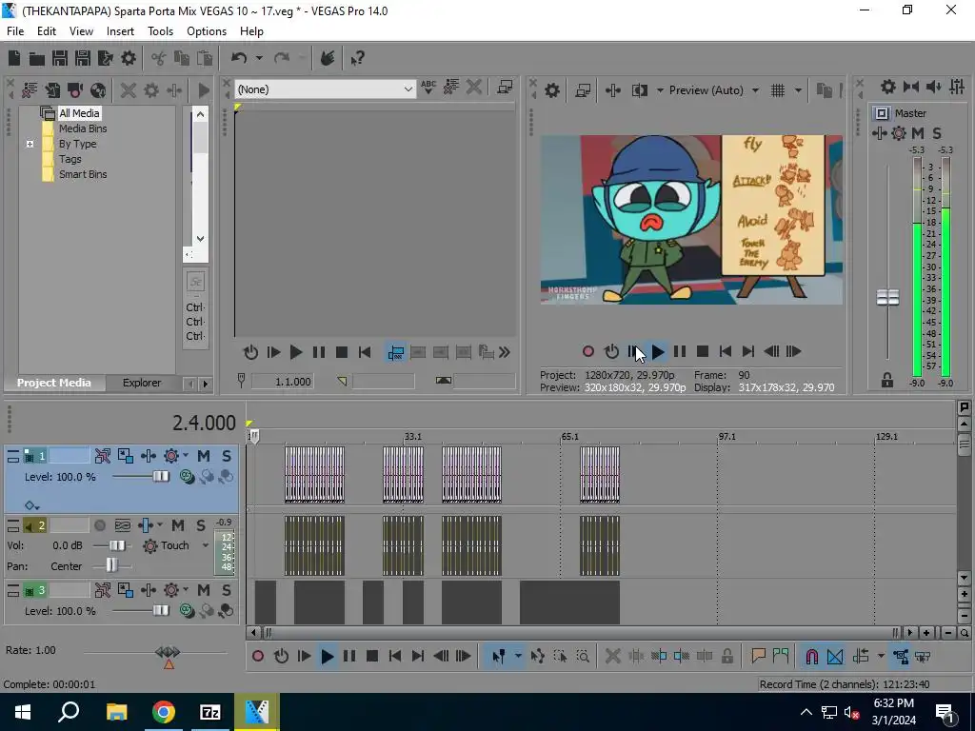Expand the By Type media bin
The image size is (975, 731).
coord(30,145)
